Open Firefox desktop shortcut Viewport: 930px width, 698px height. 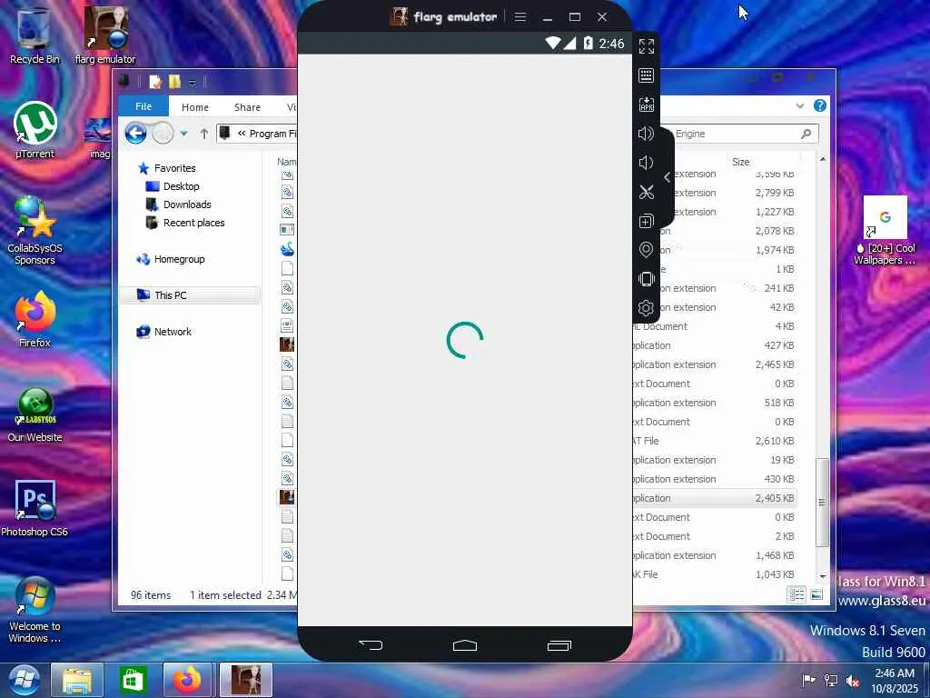[35, 319]
